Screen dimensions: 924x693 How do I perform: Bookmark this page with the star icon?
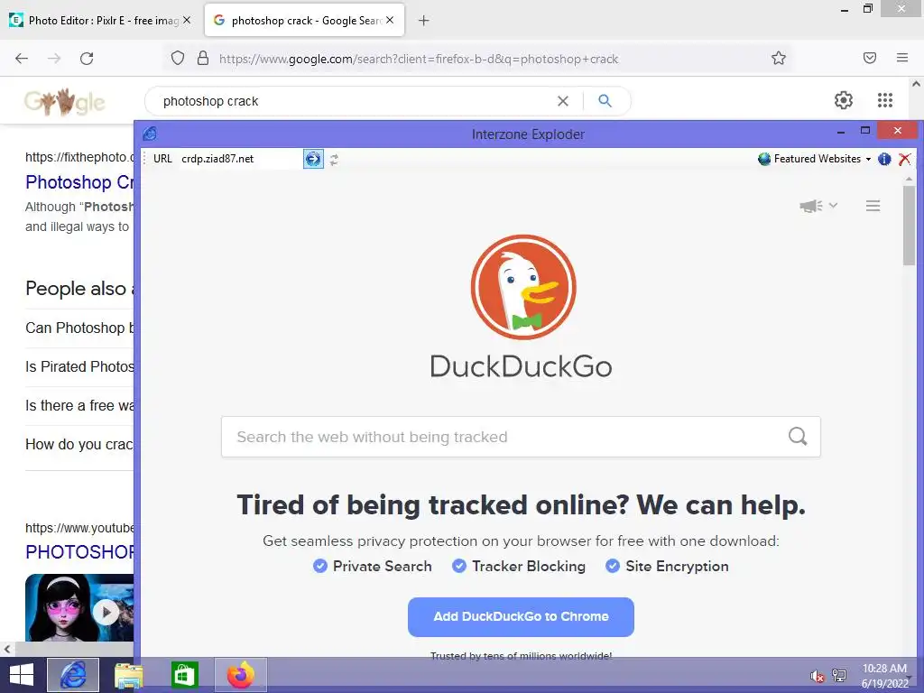coord(779,59)
